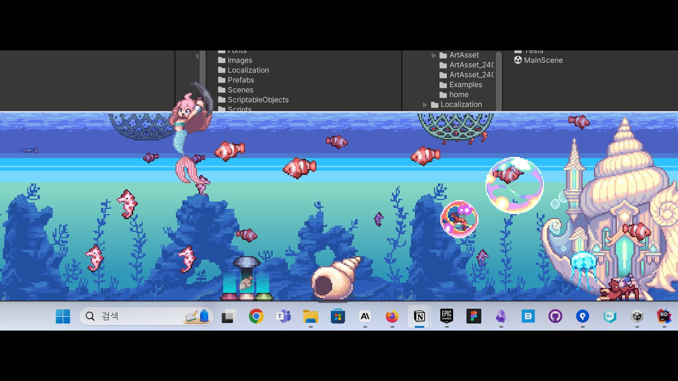Viewport: 678px width, 381px height.
Task: Open GitHub Desktop from the taskbar
Action: [x=555, y=316]
